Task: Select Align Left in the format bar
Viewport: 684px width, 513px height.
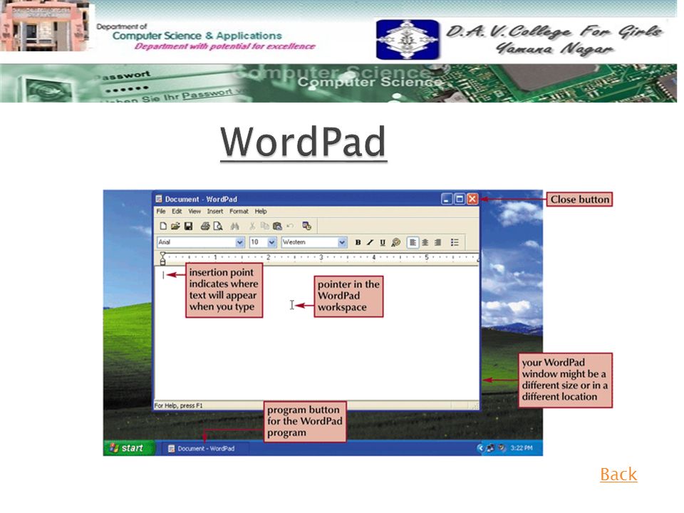Action: pos(413,242)
